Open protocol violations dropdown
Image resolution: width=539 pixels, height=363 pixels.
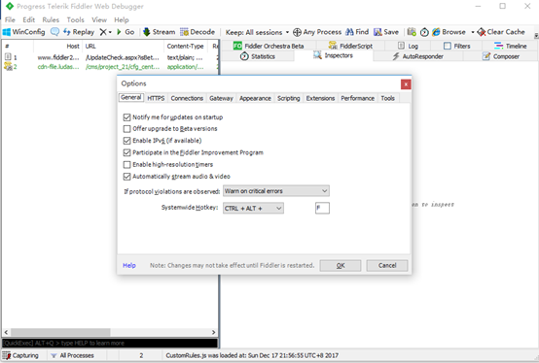[276, 191]
